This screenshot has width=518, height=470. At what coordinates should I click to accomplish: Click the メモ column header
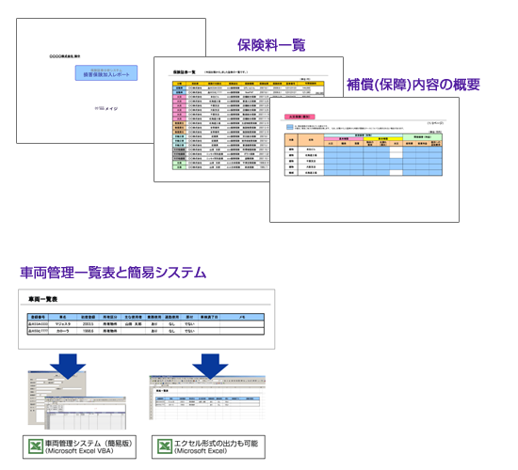(242, 317)
